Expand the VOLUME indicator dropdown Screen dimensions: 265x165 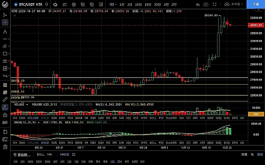click(x=27, y=105)
